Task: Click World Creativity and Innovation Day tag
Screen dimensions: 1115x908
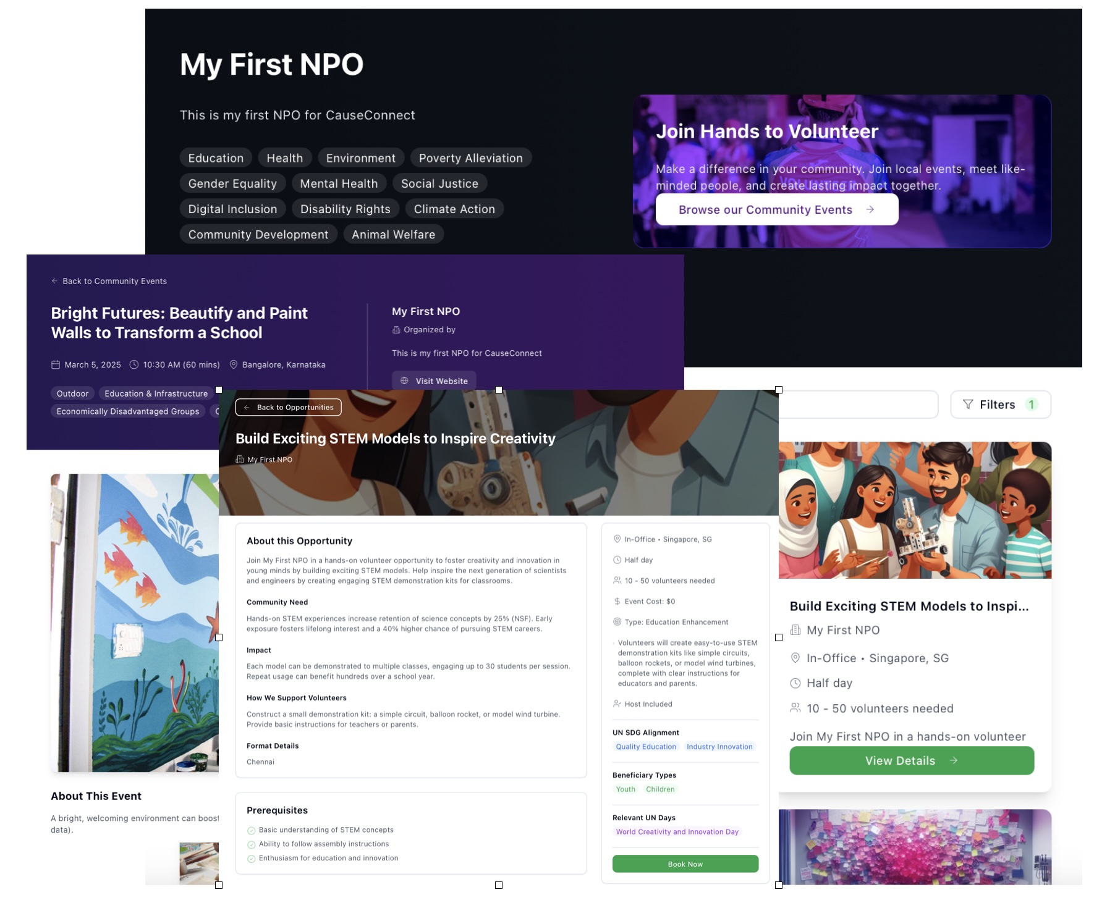Action: coord(677,832)
